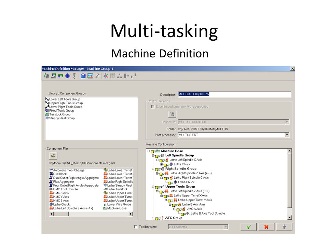Collapse the ATC Group tree node

coord(153,218)
